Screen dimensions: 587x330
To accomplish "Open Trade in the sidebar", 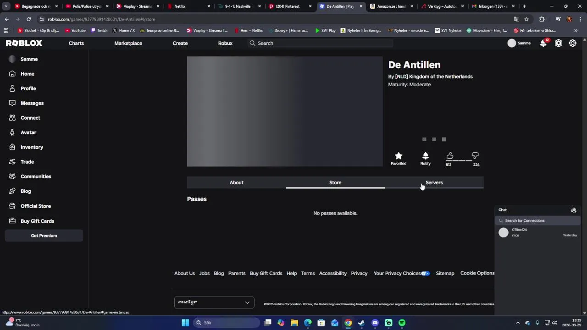I will (x=27, y=162).
